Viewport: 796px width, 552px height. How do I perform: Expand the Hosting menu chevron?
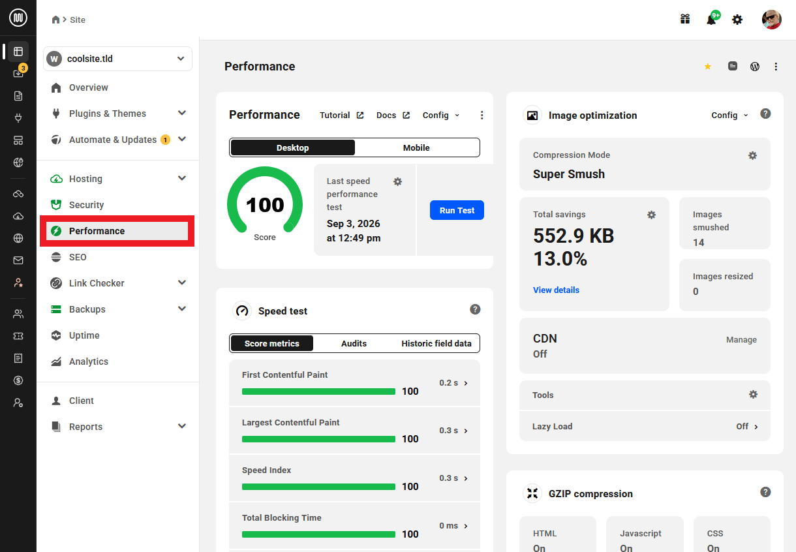(181, 179)
